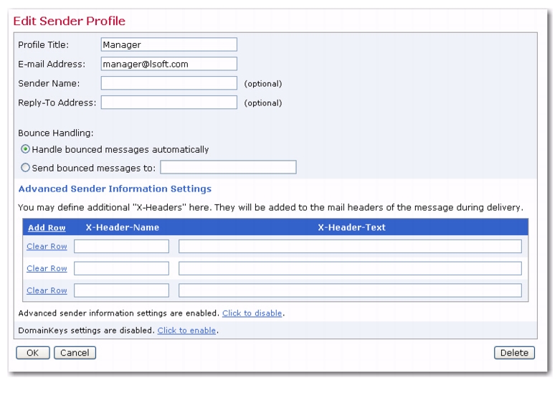This screenshot has height=393, width=560.
Task: Click the Profile Title input field
Action: pyautogui.click(x=169, y=44)
